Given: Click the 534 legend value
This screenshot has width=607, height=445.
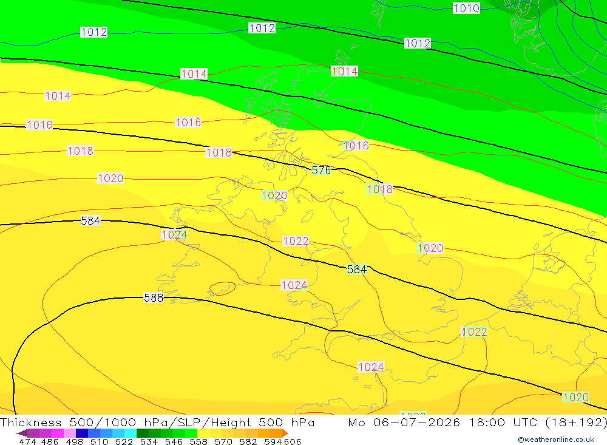Looking at the screenshot, I should point(149,442).
